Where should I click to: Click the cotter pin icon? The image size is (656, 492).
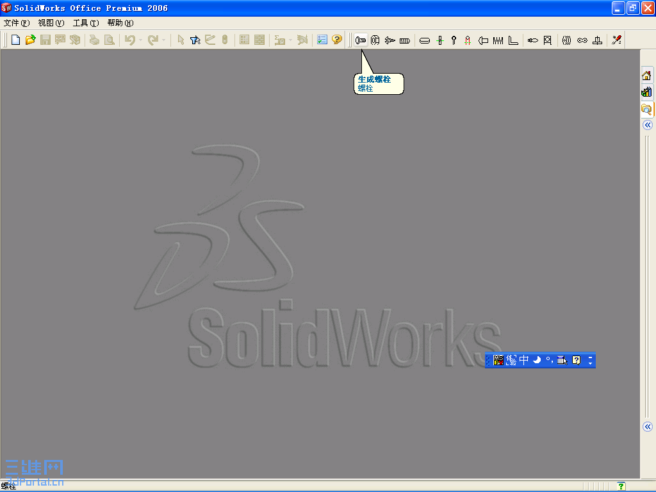point(454,40)
